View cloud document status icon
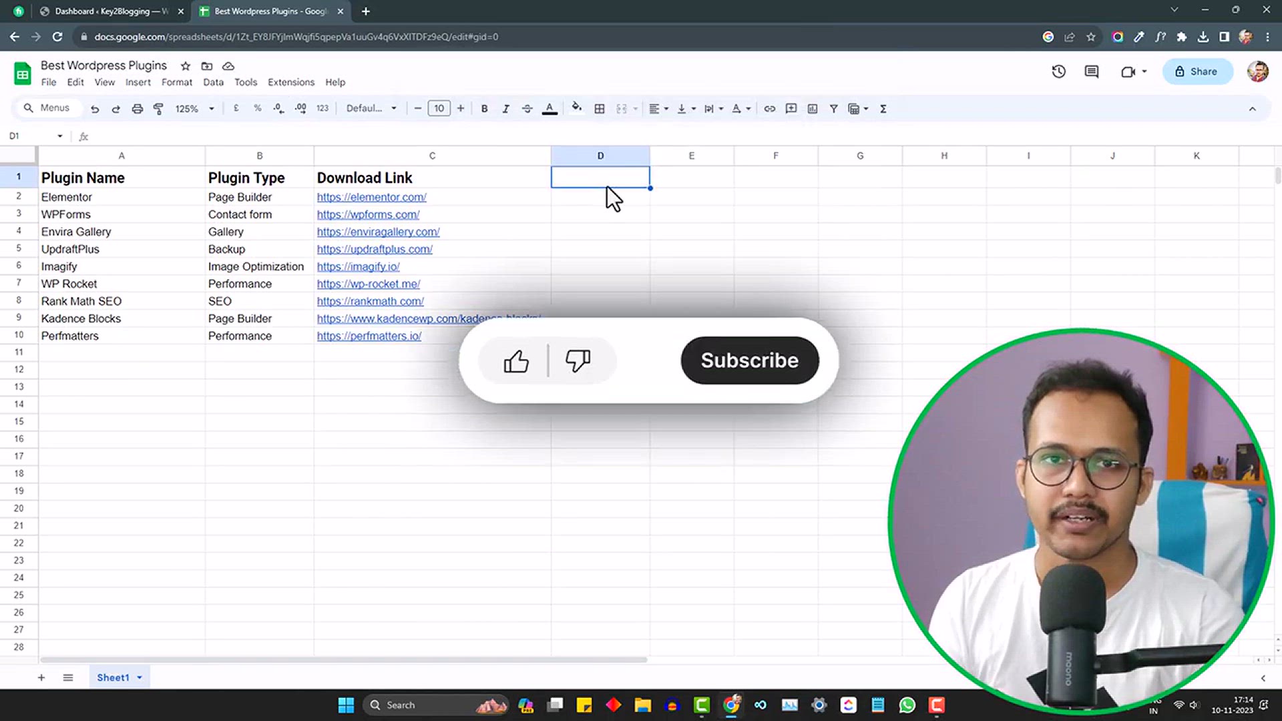Image resolution: width=1282 pixels, height=721 pixels. tap(228, 66)
